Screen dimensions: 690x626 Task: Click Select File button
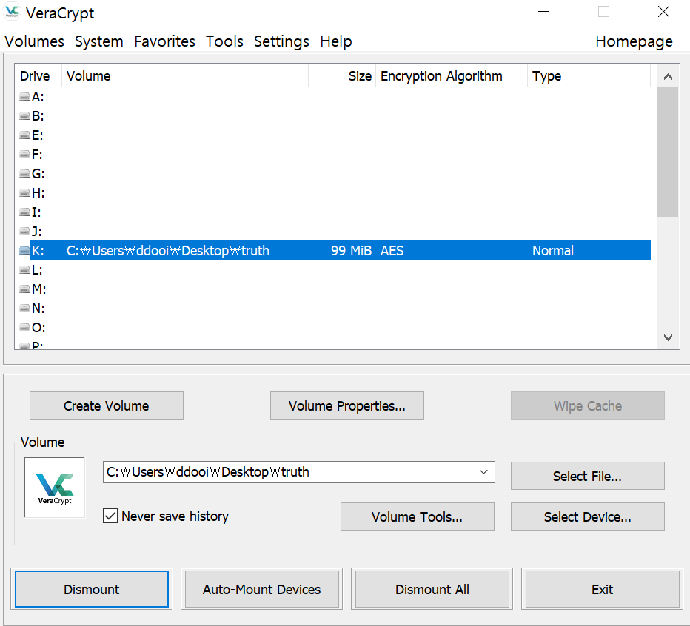(588, 476)
